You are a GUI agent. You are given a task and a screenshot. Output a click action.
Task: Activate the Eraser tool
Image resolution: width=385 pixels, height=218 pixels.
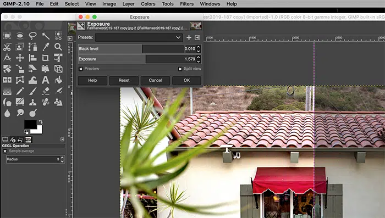pos(46,91)
